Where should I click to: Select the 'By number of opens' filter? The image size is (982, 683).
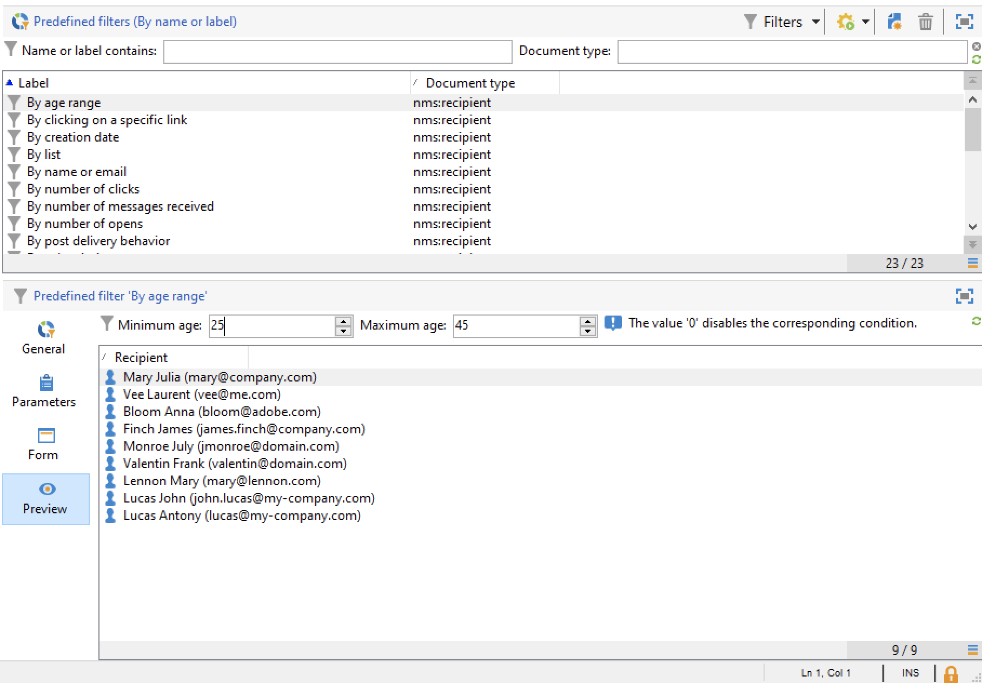(484, 224)
